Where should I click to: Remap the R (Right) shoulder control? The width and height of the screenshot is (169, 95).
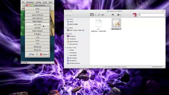coord(37,34)
